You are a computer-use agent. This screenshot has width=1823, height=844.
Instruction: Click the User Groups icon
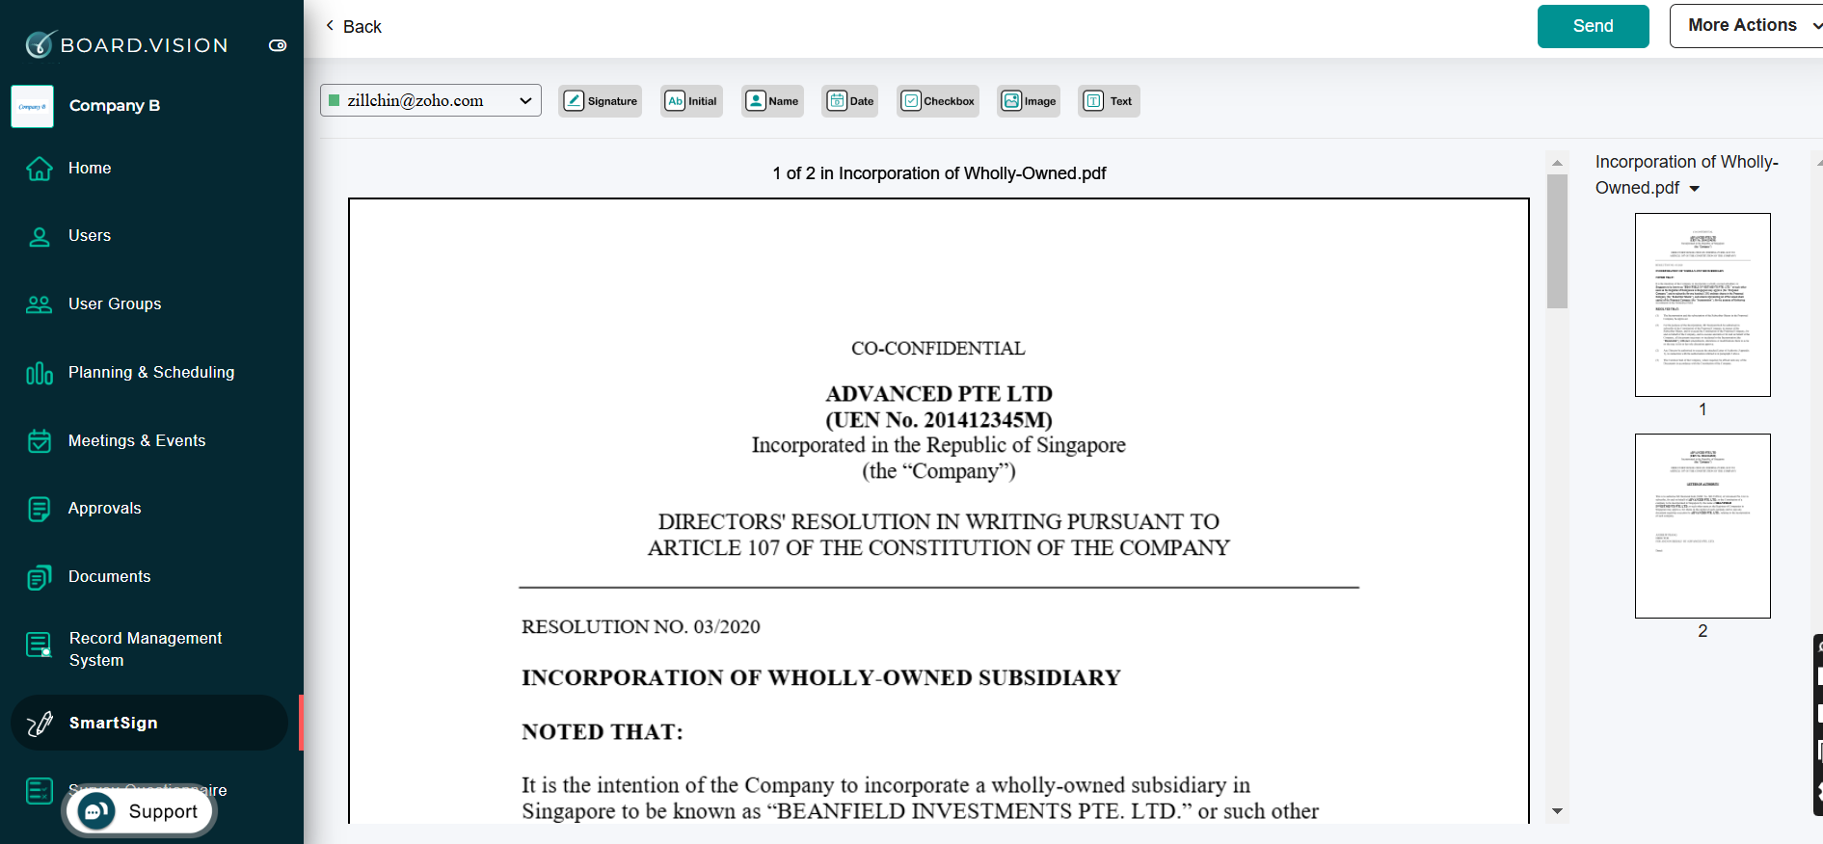[x=40, y=304]
